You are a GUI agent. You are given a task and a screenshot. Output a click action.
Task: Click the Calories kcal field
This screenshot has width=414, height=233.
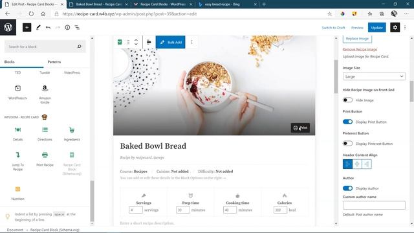280,210
